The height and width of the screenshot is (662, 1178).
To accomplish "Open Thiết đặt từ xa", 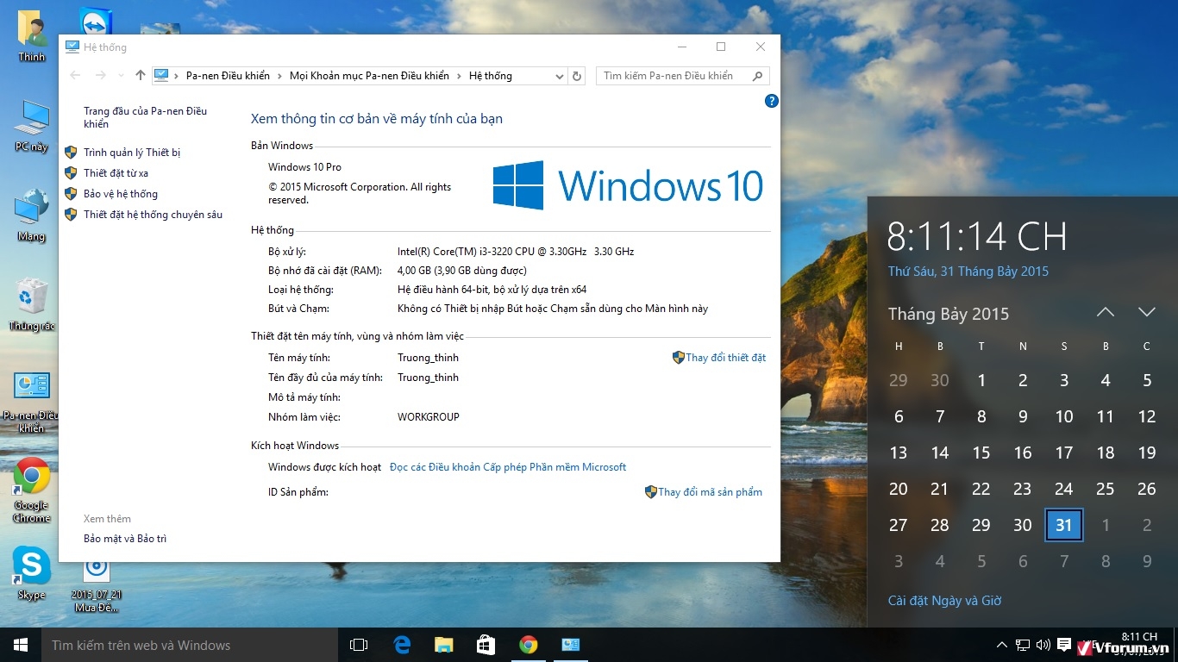I will [116, 173].
